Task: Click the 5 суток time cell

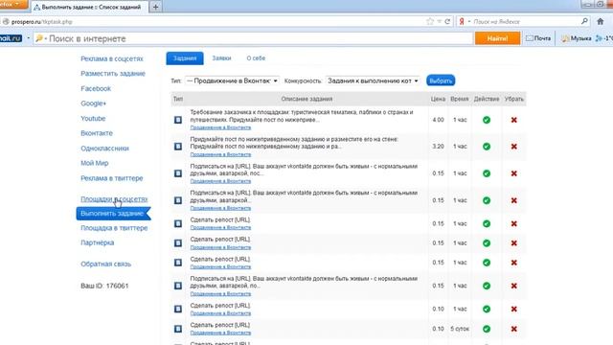Action: click(460, 329)
